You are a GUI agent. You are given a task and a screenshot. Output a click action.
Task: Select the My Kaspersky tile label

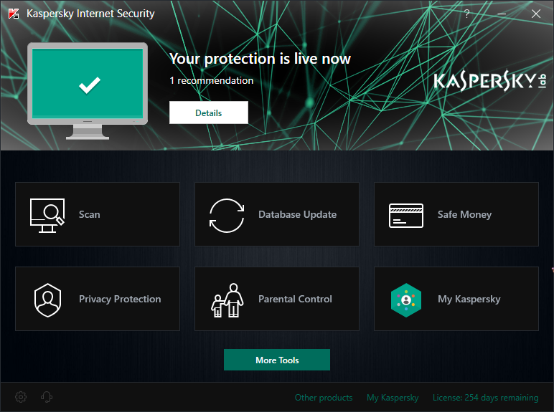click(x=469, y=299)
